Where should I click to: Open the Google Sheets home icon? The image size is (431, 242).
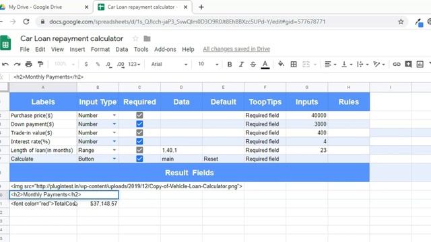[5, 43]
